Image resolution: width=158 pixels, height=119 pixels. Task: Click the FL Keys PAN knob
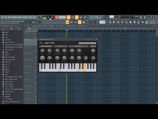coord(42,58)
